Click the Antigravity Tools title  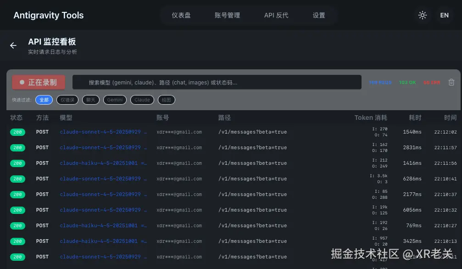click(x=49, y=15)
